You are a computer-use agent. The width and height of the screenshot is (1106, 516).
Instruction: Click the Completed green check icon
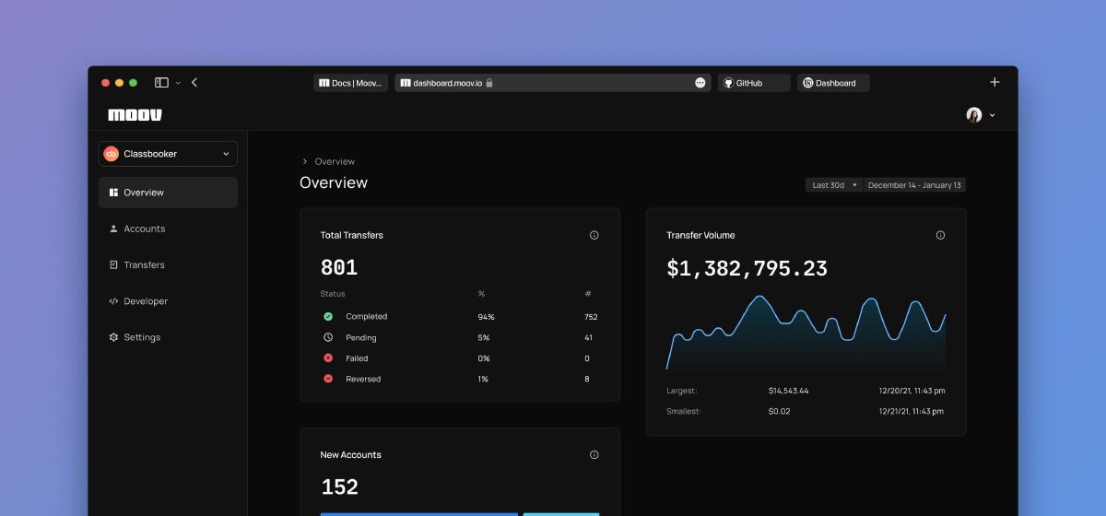[328, 316]
